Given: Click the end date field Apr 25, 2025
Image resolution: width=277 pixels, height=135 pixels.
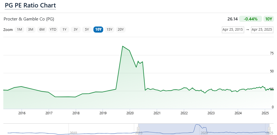Looking at the screenshot, I should point(262,30).
